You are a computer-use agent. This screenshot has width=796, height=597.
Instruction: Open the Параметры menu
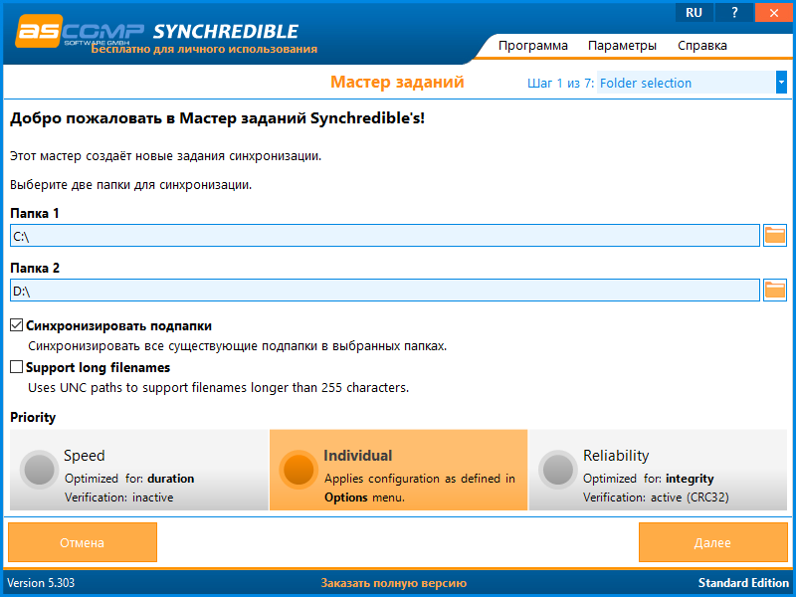(x=622, y=46)
